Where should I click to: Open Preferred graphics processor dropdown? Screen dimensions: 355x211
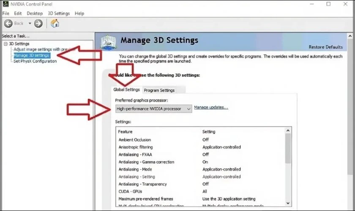coord(154,109)
